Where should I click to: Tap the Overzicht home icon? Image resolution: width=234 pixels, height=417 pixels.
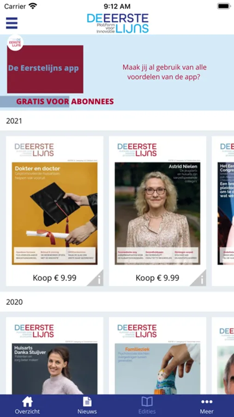(x=27, y=402)
